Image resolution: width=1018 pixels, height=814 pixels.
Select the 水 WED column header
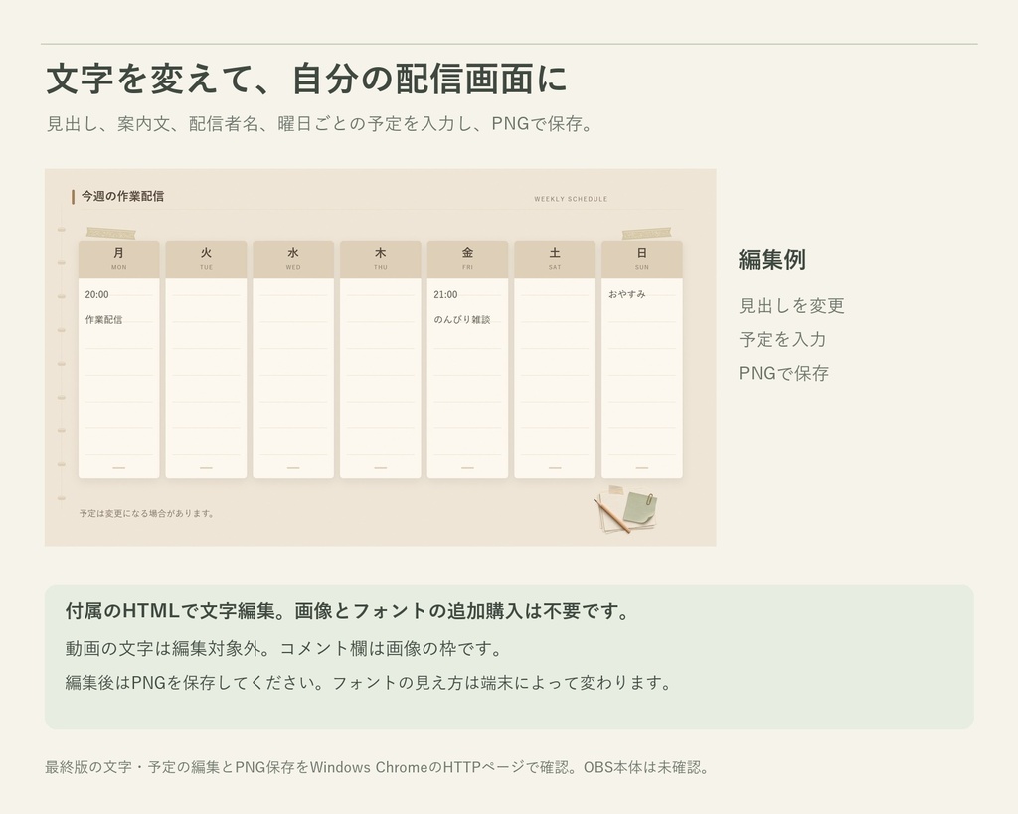pyautogui.click(x=293, y=259)
